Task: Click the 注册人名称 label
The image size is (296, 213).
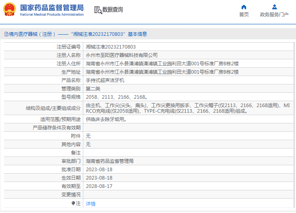Action: click(69, 55)
